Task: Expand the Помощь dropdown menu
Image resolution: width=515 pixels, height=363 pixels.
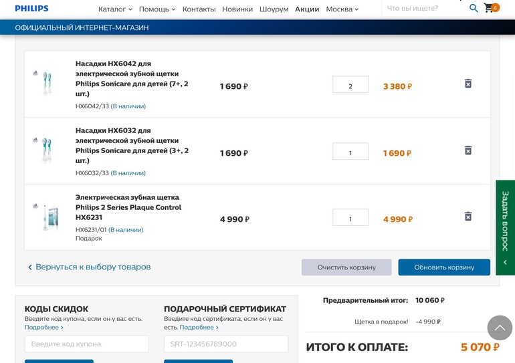Action: 157,9
